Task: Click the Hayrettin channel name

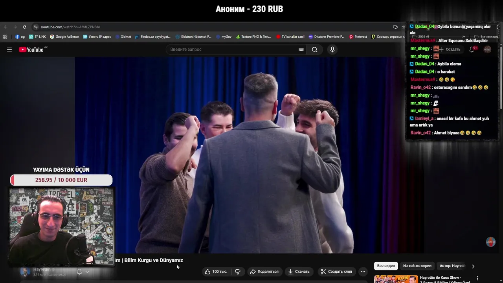Action: click(42, 270)
